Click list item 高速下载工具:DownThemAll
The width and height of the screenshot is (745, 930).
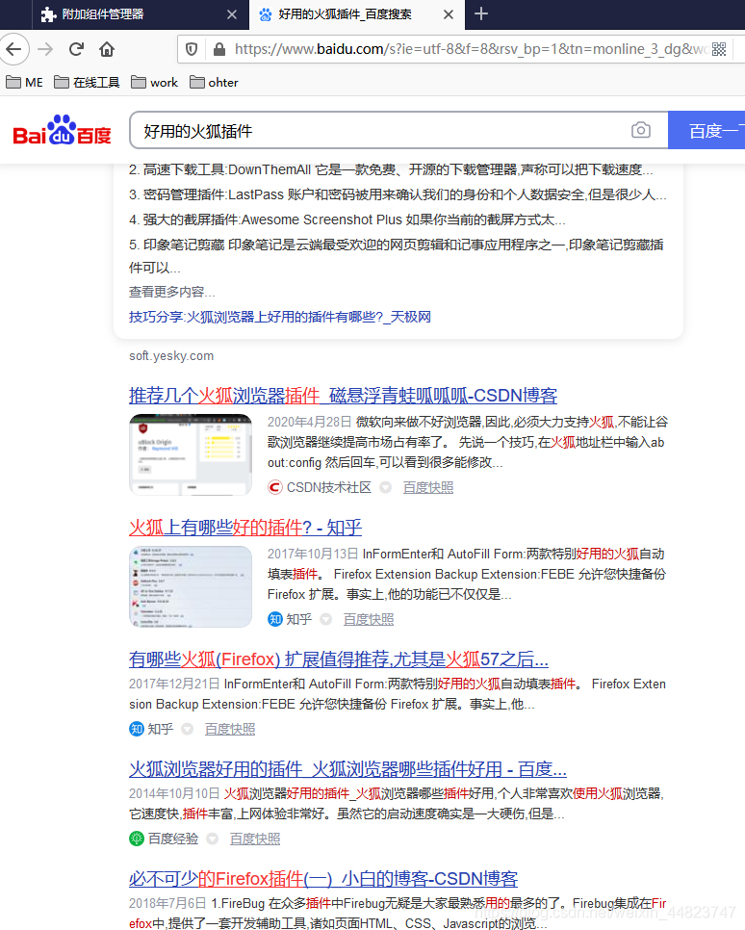pos(391,169)
